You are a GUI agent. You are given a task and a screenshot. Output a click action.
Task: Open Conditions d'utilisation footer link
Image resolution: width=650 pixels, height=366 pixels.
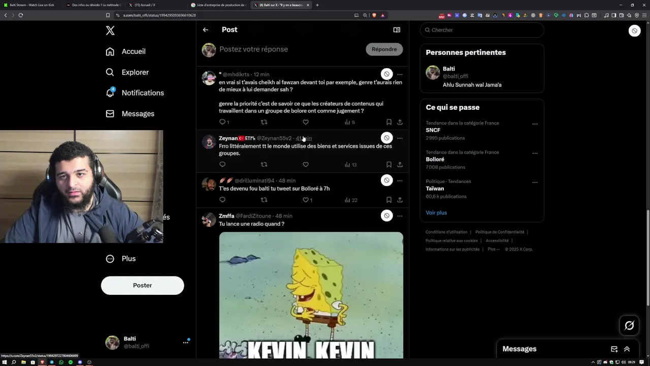click(x=446, y=232)
